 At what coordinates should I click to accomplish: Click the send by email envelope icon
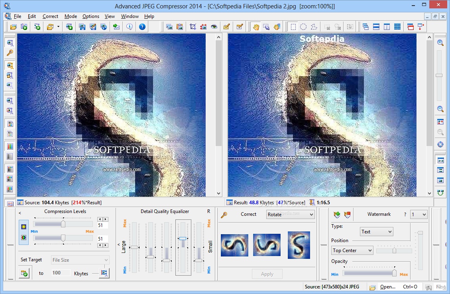pyautogui.click(x=116, y=27)
